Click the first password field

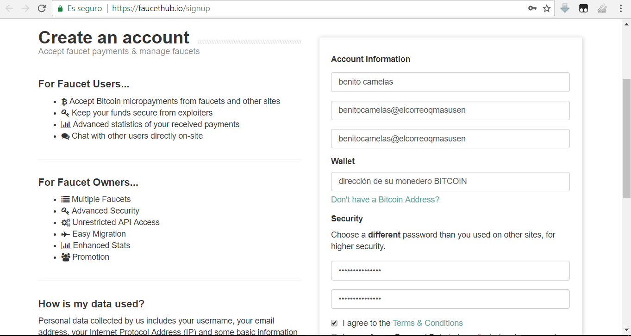click(450, 270)
